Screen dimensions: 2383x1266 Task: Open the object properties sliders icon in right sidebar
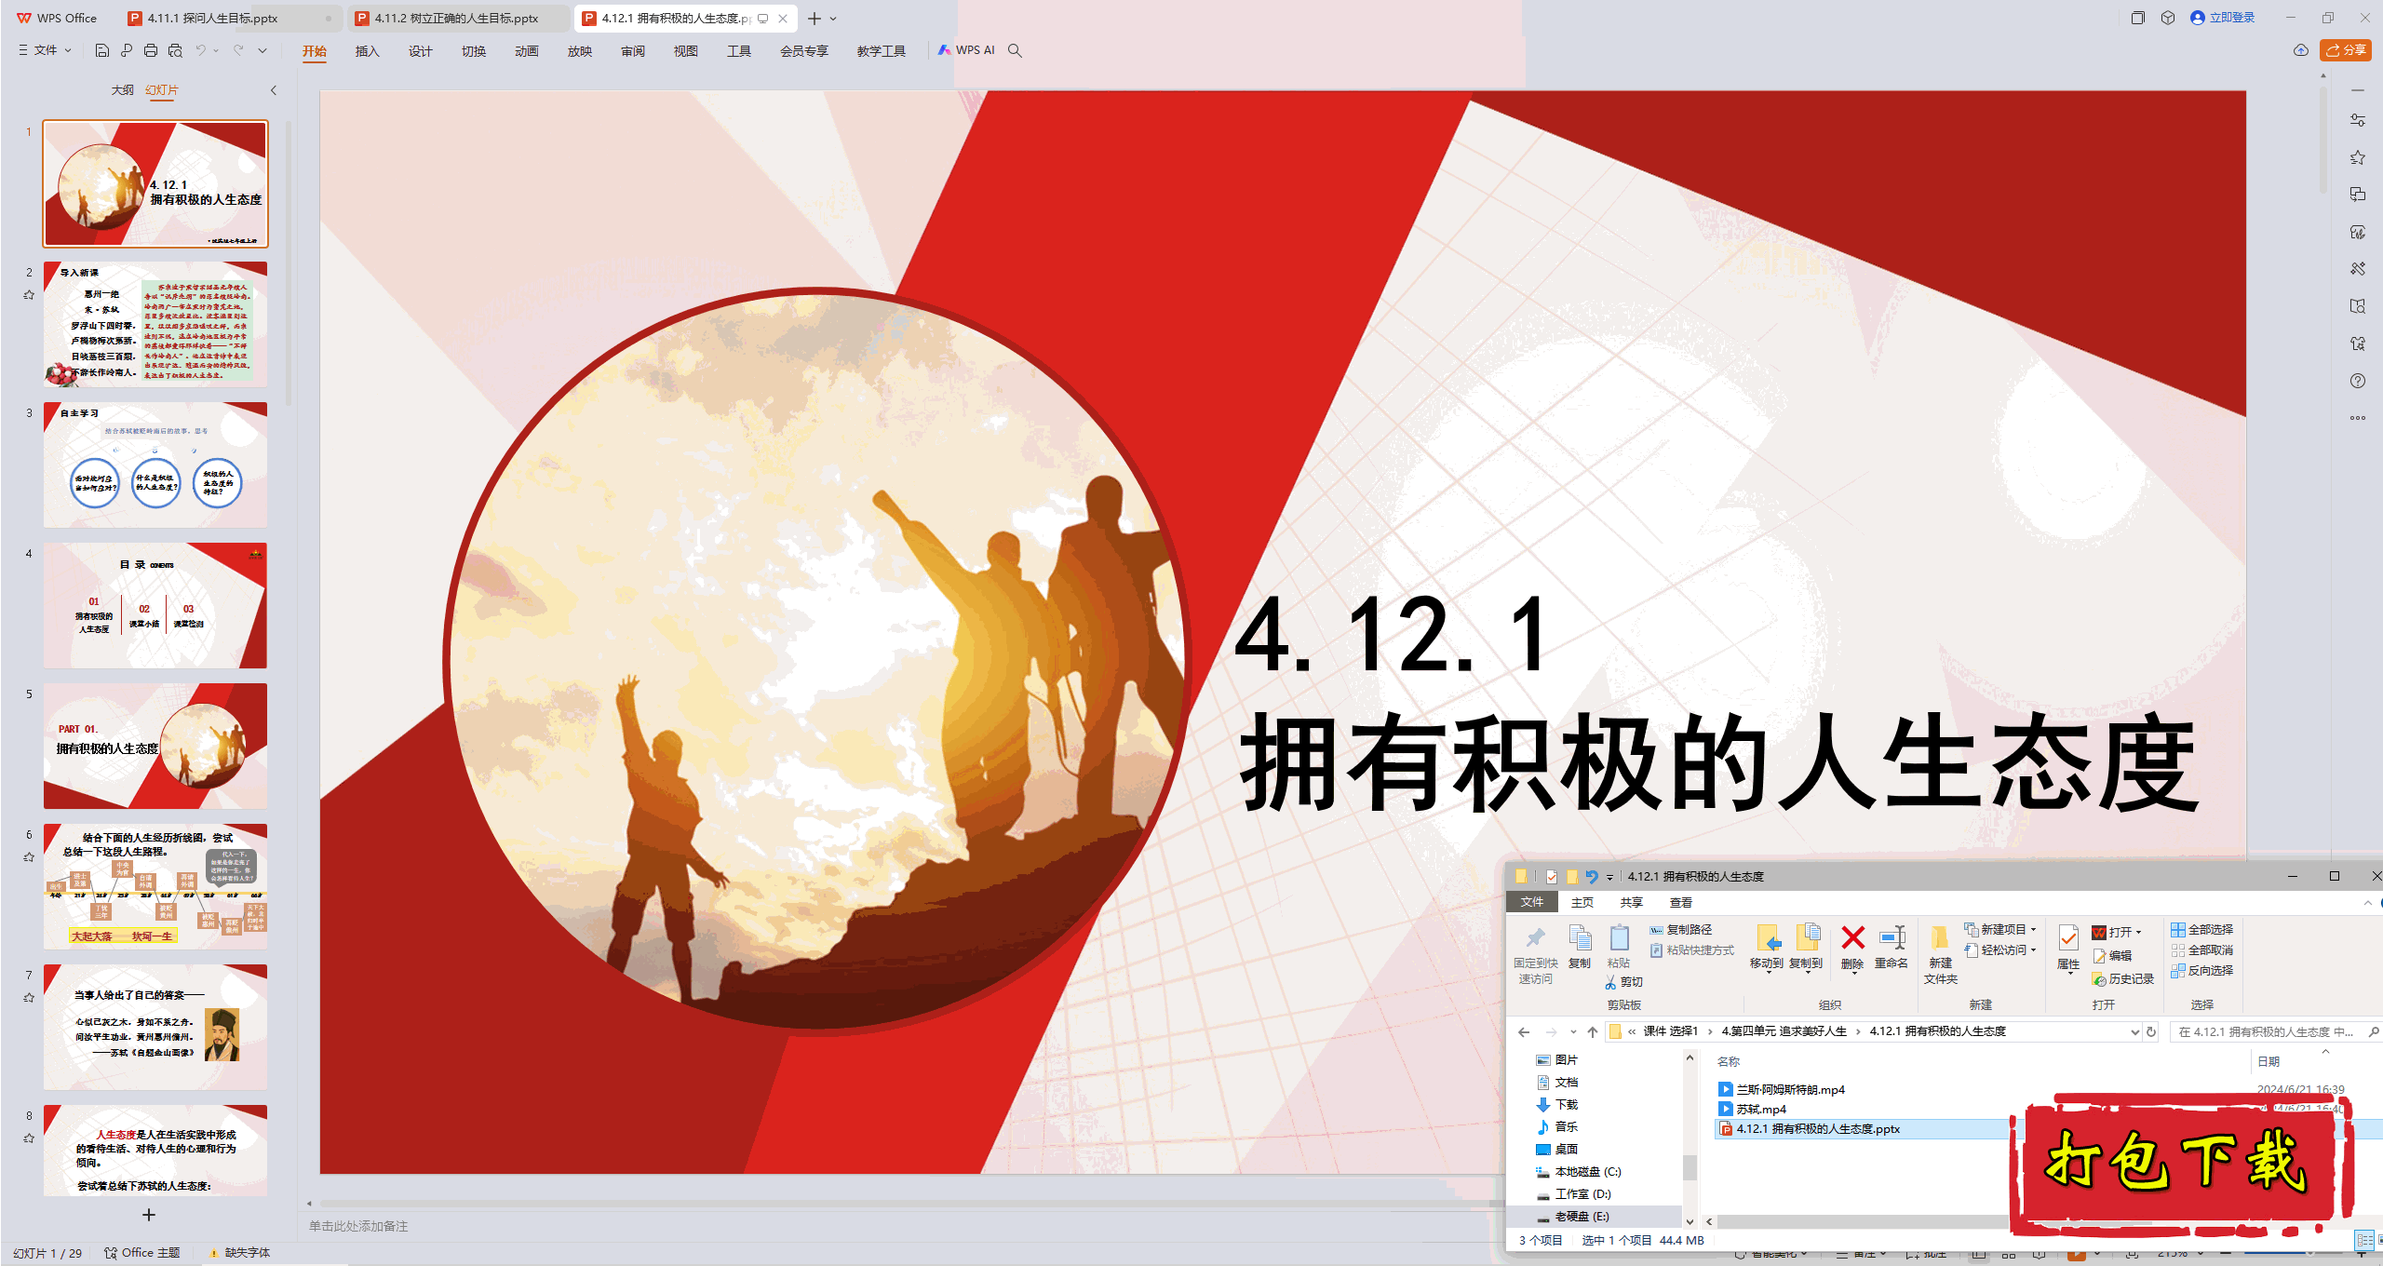(x=2358, y=120)
